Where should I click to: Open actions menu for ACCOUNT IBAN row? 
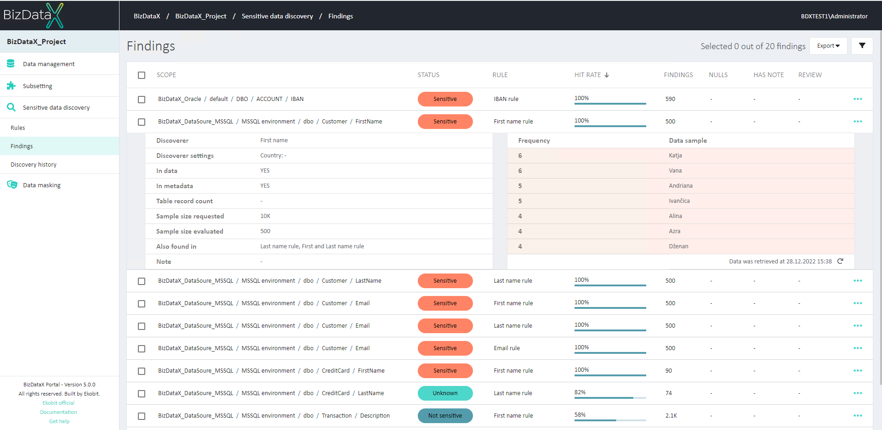(858, 99)
